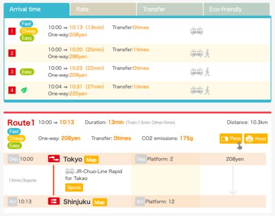Click the 10:20 (20min) arrival time
Viewport: 275px width, 216px height.
[86, 49]
